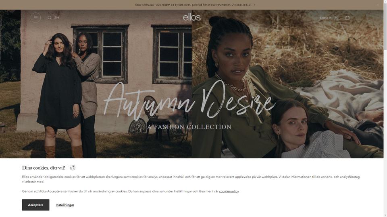Accept cookies with Acceptera button
Image resolution: width=387 pixels, height=217 pixels.
pyautogui.click(x=35, y=205)
